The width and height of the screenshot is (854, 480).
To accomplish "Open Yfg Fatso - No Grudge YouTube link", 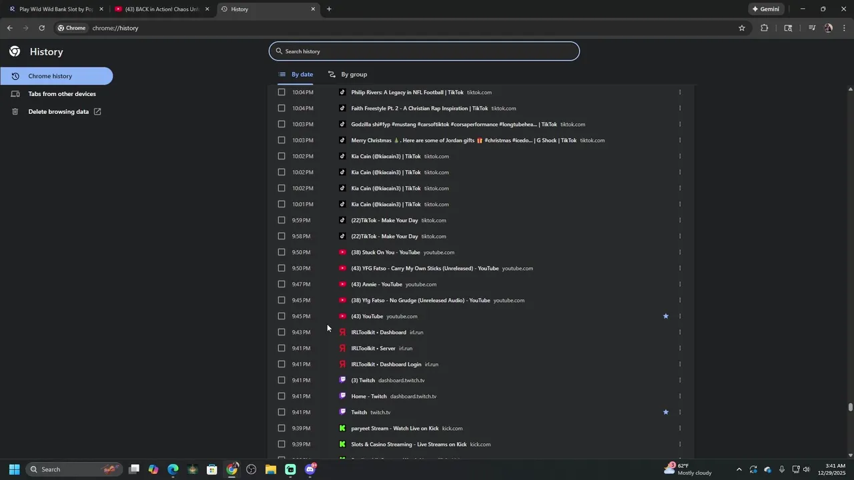I will coord(420,301).
